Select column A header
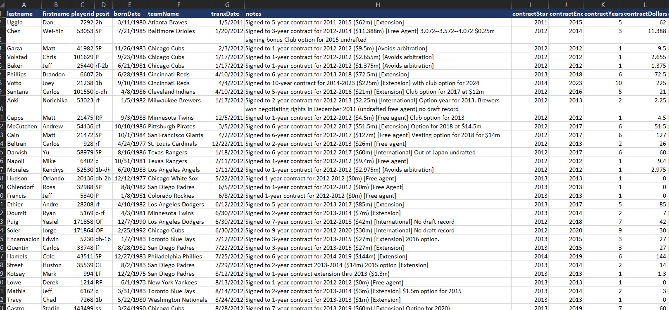 (23, 5)
